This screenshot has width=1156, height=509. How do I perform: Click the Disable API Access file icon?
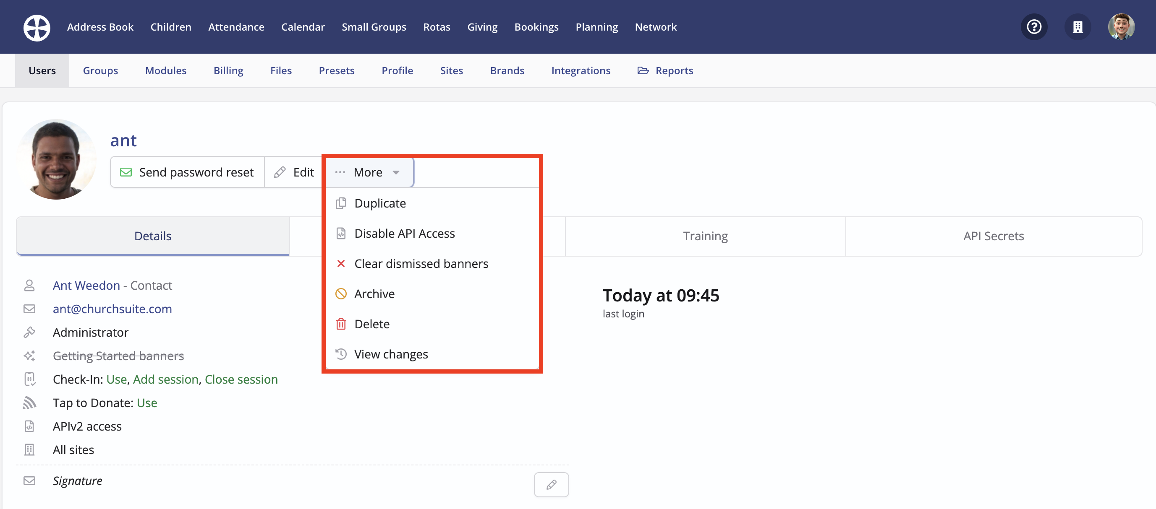point(341,233)
